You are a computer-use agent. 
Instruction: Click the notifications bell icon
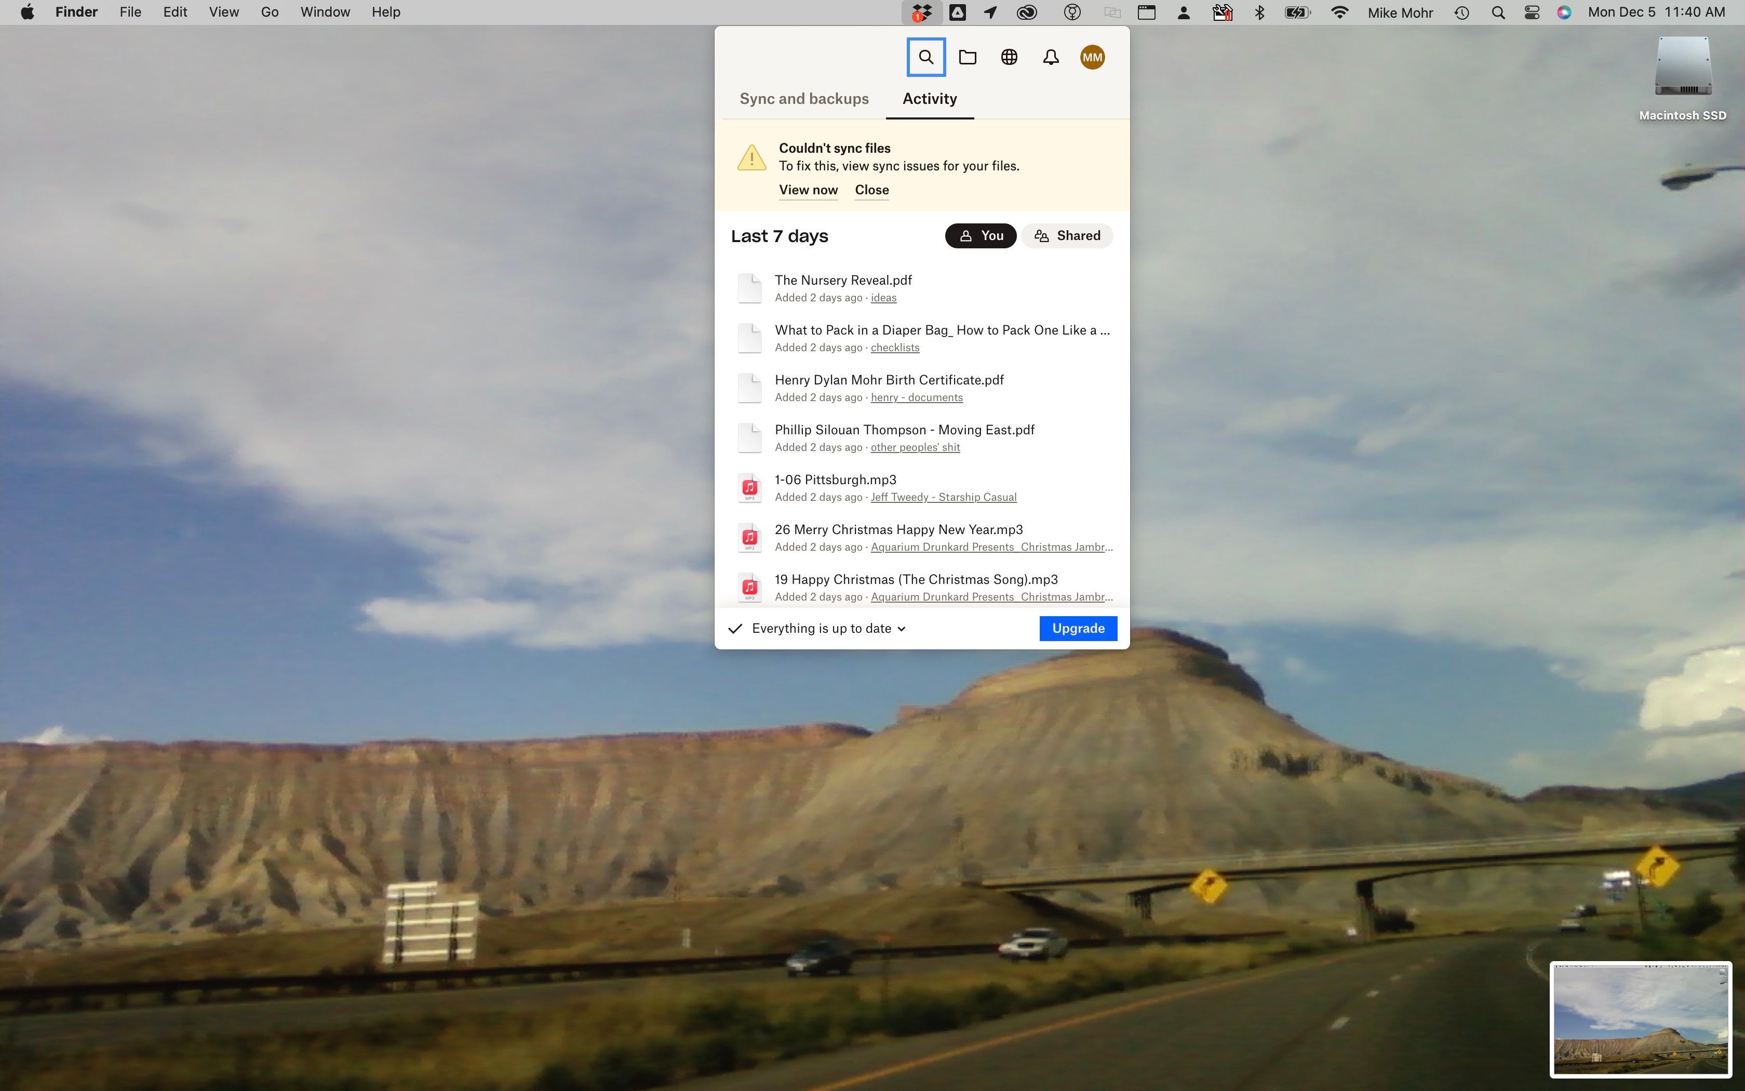click(x=1050, y=57)
